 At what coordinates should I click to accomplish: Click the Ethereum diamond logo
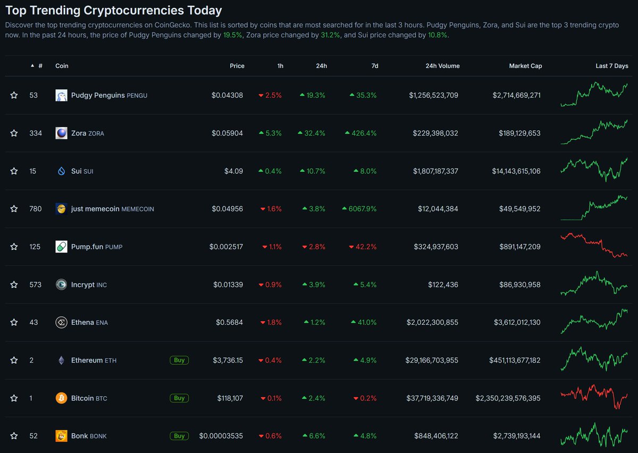coord(61,360)
